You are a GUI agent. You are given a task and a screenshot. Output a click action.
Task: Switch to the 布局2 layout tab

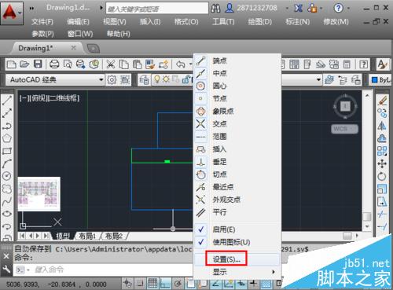click(x=114, y=237)
